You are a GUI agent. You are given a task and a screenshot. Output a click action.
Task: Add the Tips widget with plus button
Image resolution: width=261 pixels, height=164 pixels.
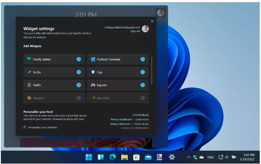click(143, 72)
